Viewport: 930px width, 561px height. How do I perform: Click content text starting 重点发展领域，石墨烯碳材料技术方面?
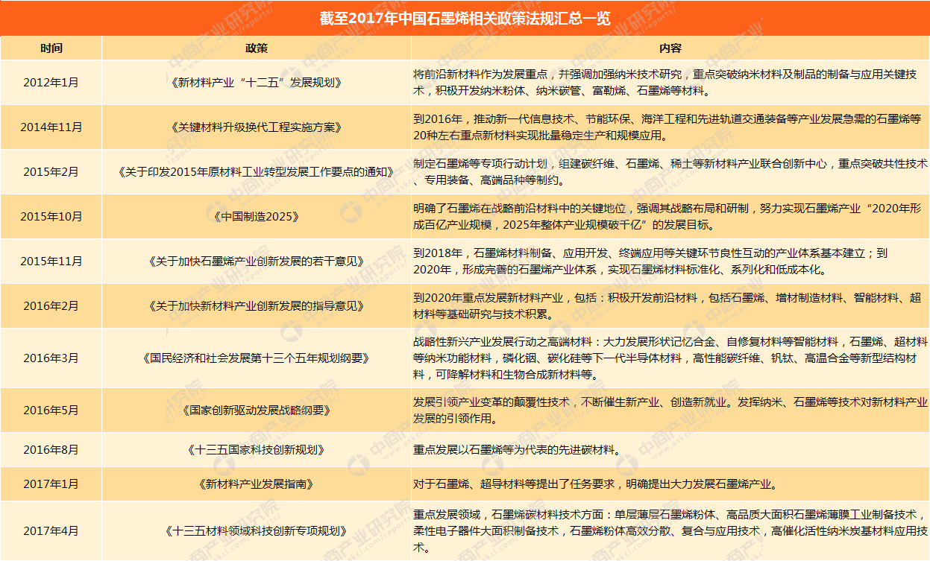[x=670, y=531]
